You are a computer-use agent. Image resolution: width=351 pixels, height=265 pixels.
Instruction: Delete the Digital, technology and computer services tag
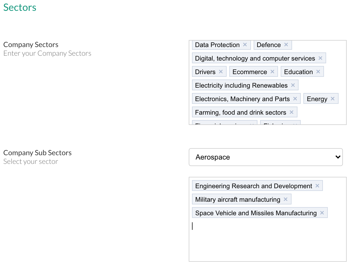[x=320, y=58]
